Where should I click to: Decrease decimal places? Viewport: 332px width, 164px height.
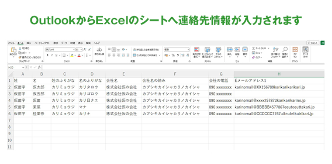pyautogui.click(x=187, y=55)
